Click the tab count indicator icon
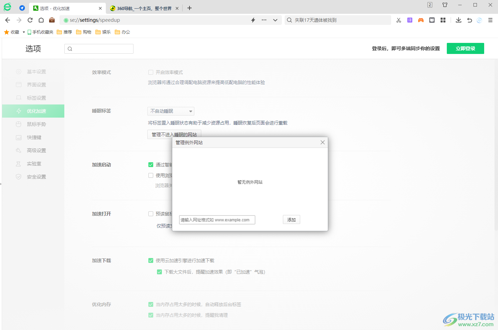The width and height of the screenshot is (498, 330). point(430,5)
